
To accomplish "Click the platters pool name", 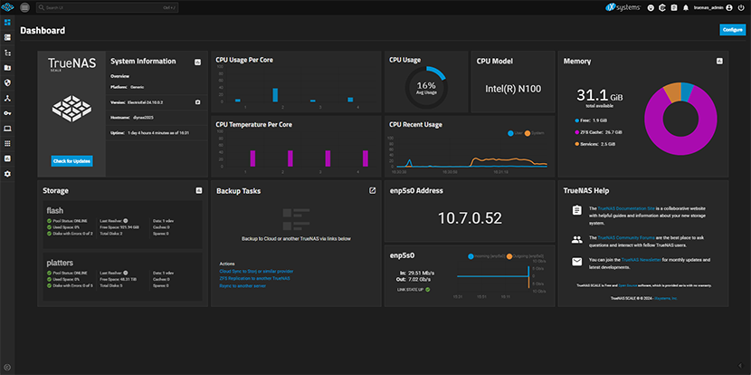I will click(x=60, y=263).
